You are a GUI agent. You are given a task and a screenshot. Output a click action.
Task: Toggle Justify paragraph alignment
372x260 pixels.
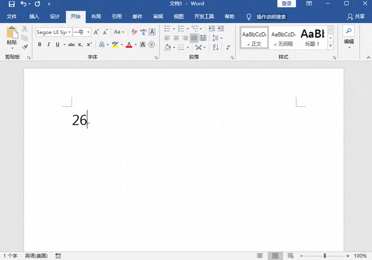pyautogui.click(x=193, y=38)
